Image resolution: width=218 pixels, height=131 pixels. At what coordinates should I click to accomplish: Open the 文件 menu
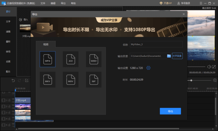pos(43,3)
